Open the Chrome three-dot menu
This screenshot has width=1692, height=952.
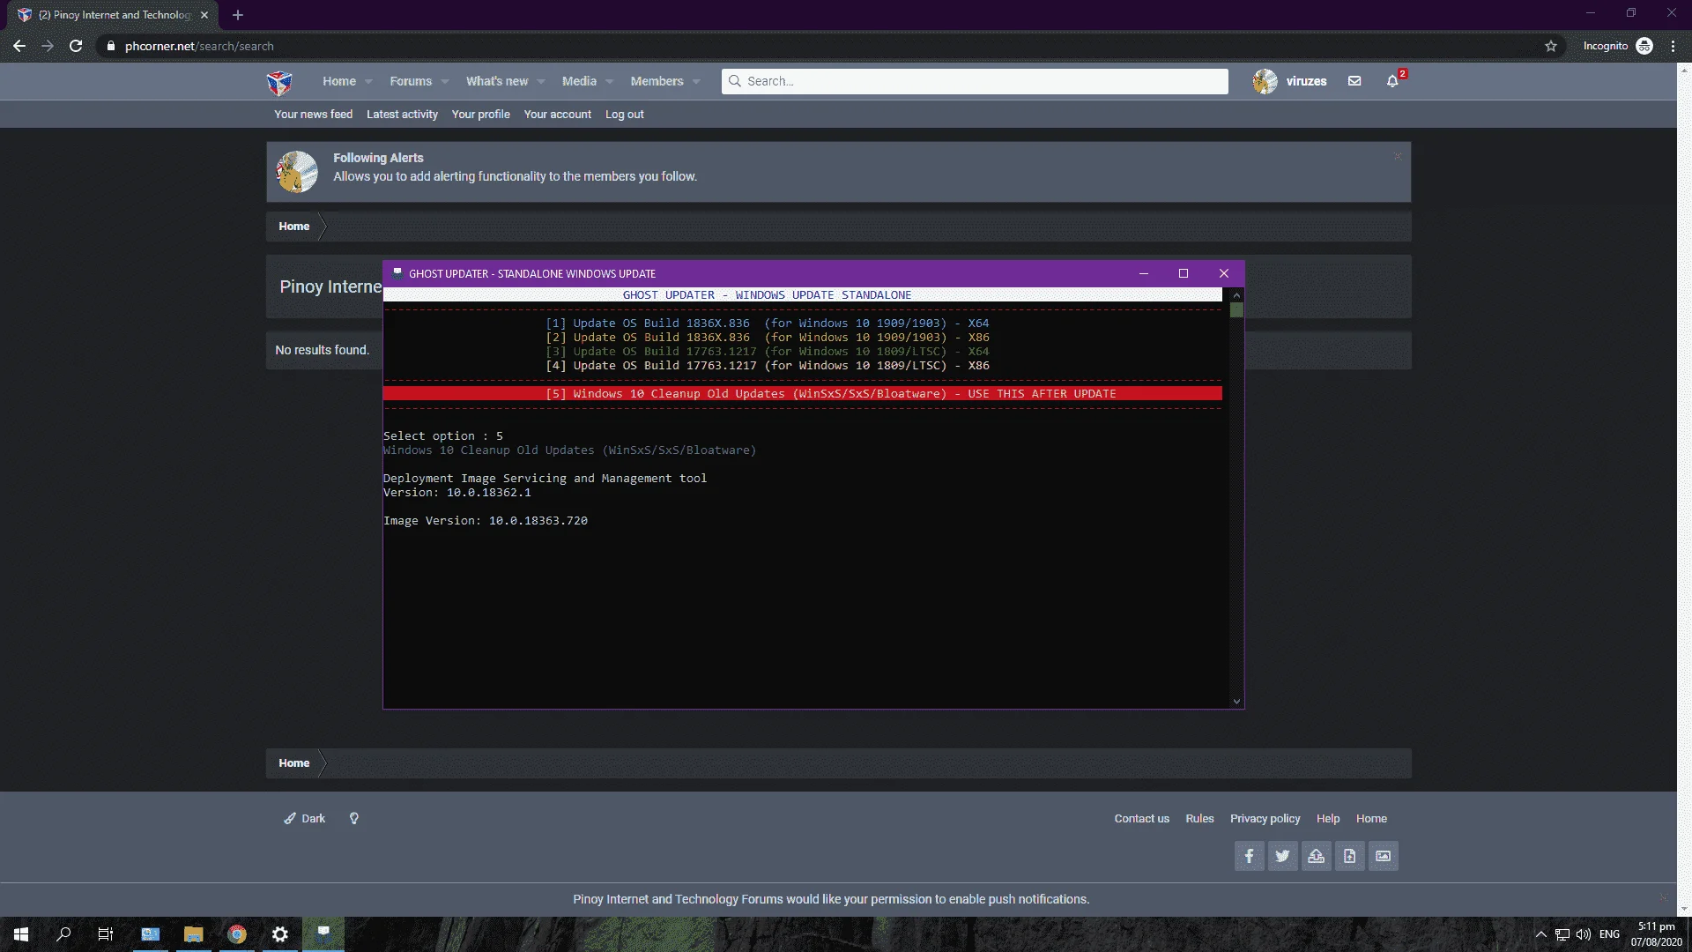[x=1673, y=46]
